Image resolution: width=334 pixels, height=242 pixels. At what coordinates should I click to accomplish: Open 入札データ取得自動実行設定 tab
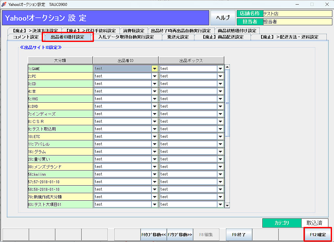(126, 37)
